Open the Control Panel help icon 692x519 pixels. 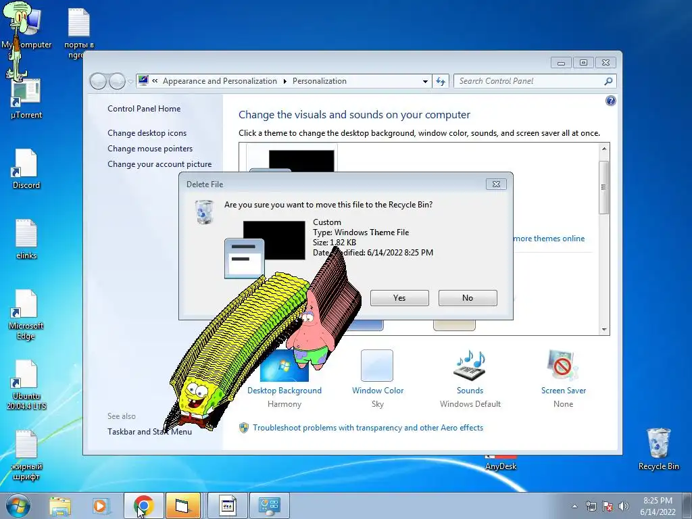(x=610, y=101)
